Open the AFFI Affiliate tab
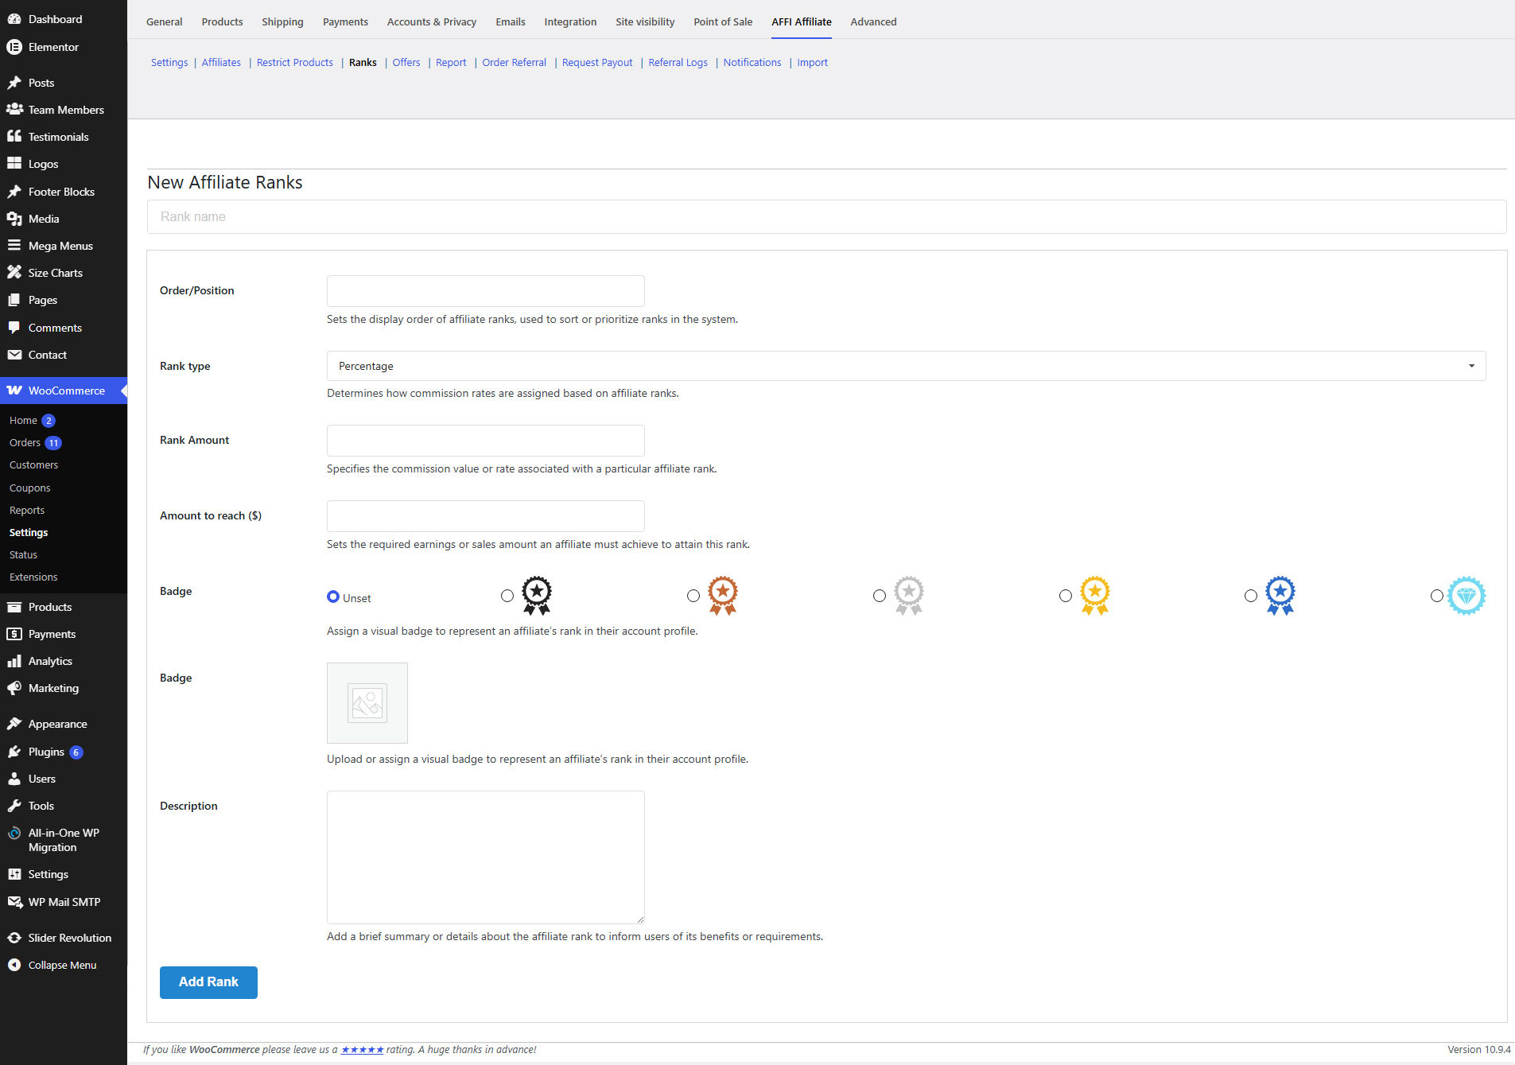Screen dimensions: 1515x1065 pyautogui.click(x=802, y=21)
